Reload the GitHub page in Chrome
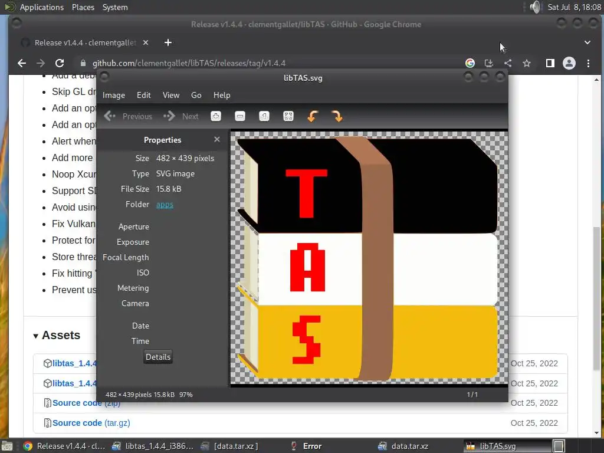 coord(60,63)
